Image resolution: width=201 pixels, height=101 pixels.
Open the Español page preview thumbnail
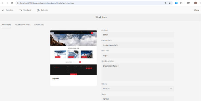point(73,53)
